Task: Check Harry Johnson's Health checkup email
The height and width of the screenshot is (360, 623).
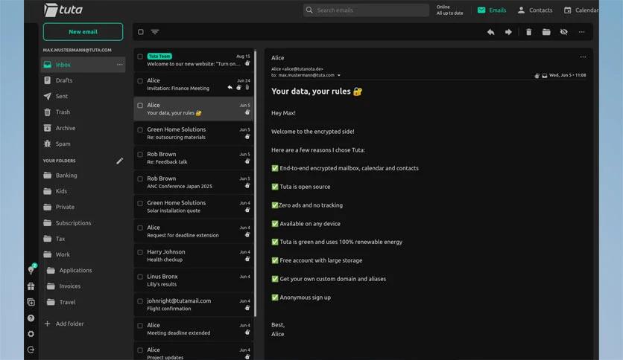Action: tap(140, 253)
